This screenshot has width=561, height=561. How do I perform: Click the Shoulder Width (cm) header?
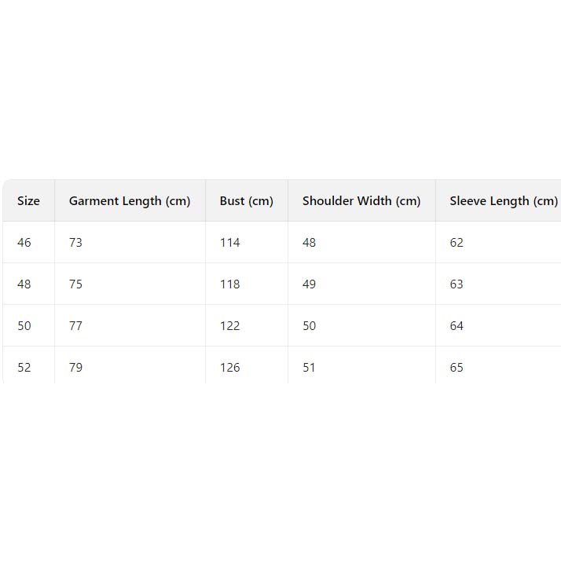point(361,201)
